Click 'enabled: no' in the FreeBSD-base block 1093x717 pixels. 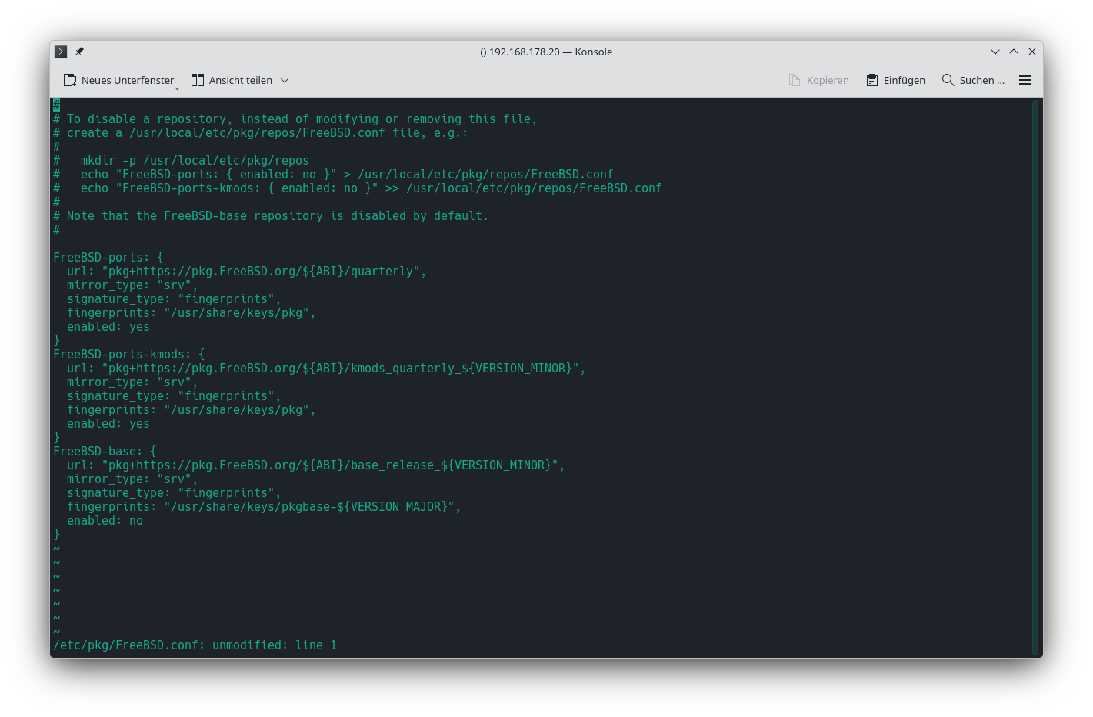105,521
